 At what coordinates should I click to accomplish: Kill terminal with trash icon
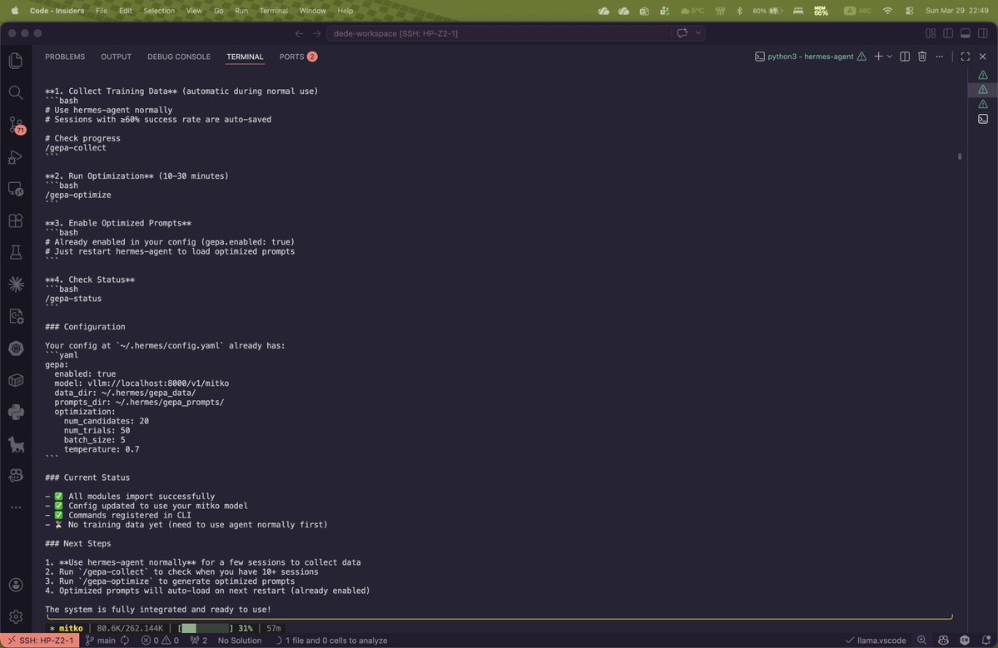922,57
